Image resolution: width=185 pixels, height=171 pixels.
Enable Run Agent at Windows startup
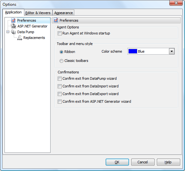pyautogui.click(x=60, y=33)
